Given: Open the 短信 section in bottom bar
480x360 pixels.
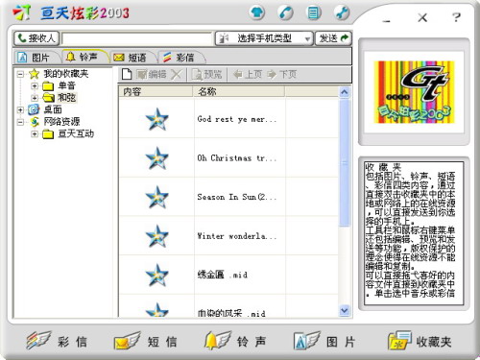Looking at the screenshot, I should click(146, 341).
